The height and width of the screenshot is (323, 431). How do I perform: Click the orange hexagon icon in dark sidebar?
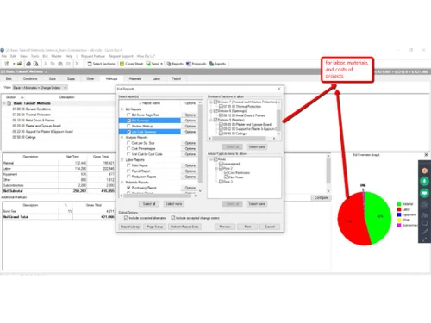[424, 171]
